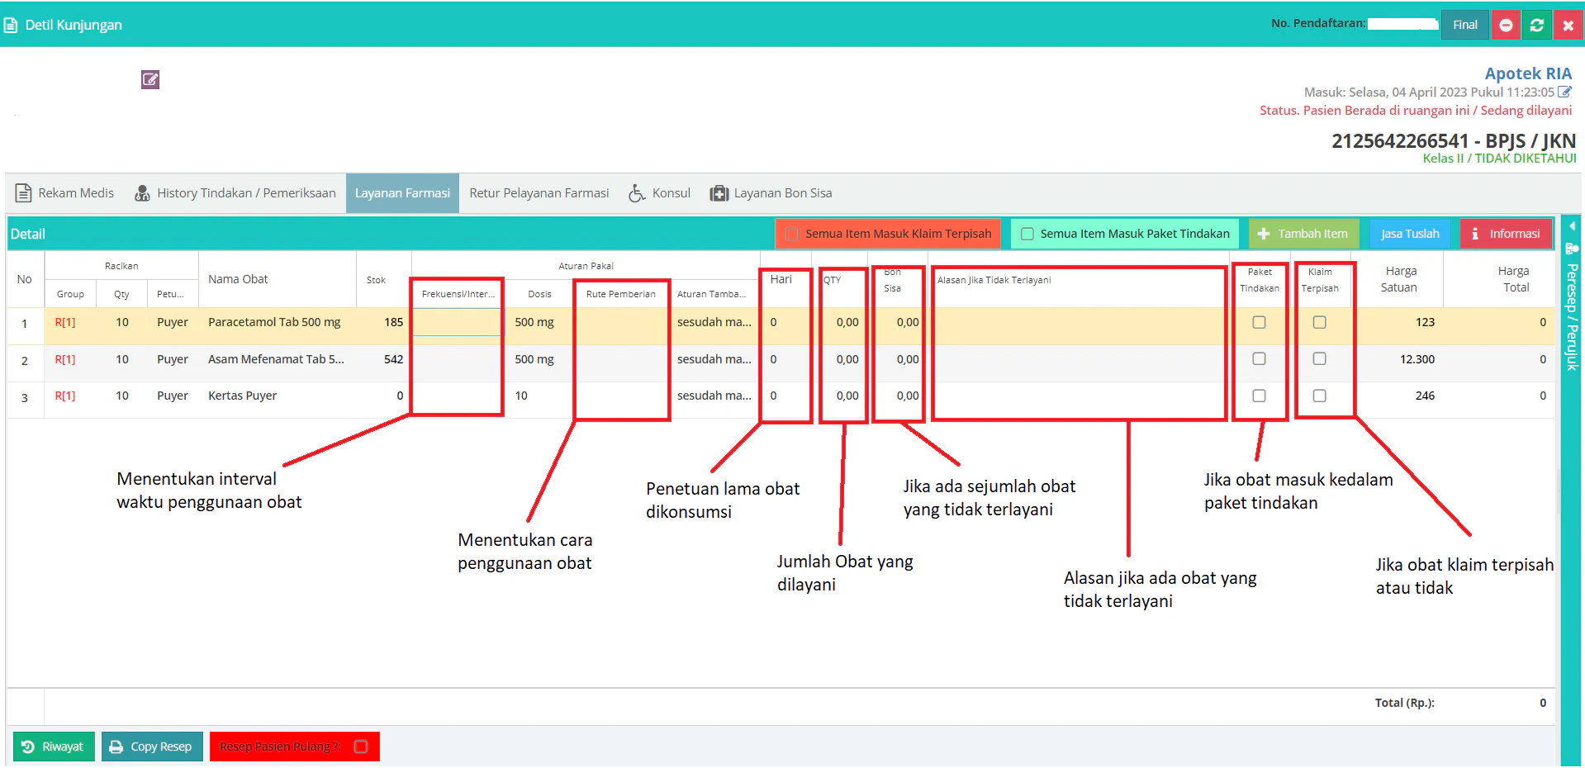Click Dosis 500 mg in Asam Mefenamat row
This screenshot has height=768, width=1585.
(534, 359)
